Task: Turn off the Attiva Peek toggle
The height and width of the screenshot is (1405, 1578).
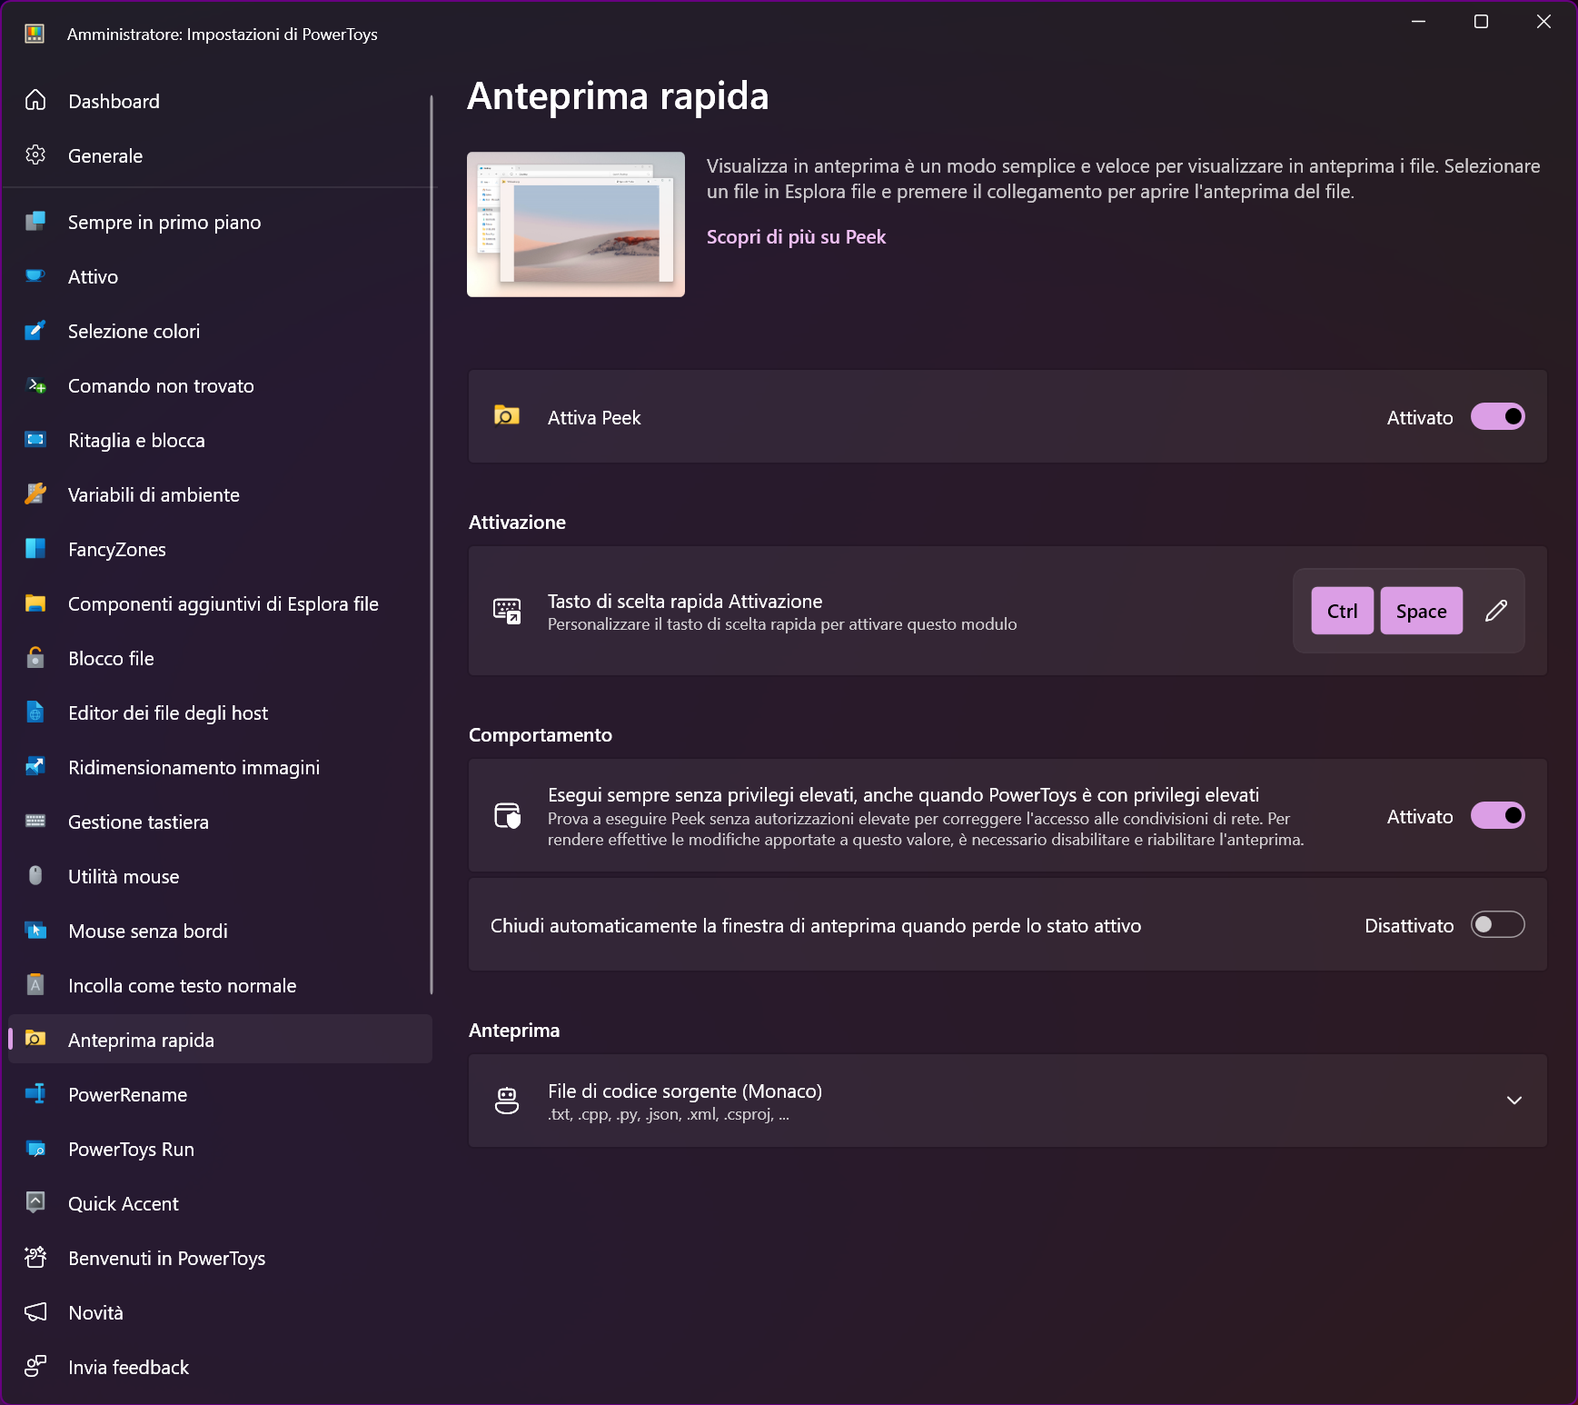Action: [1497, 417]
